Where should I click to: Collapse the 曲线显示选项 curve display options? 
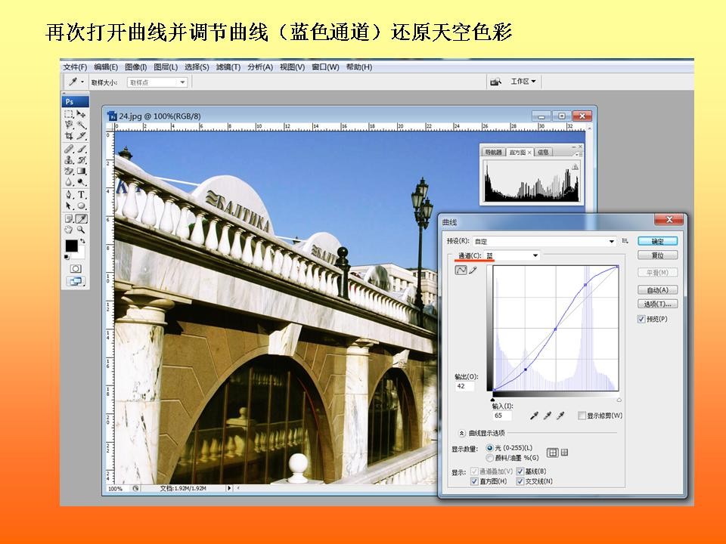461,434
